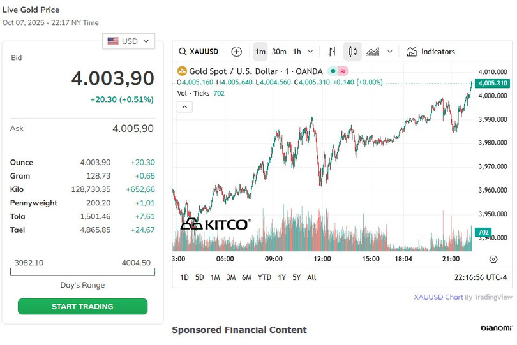Select the YTD date range tab
This screenshot has height=345, width=517.
pyautogui.click(x=264, y=277)
